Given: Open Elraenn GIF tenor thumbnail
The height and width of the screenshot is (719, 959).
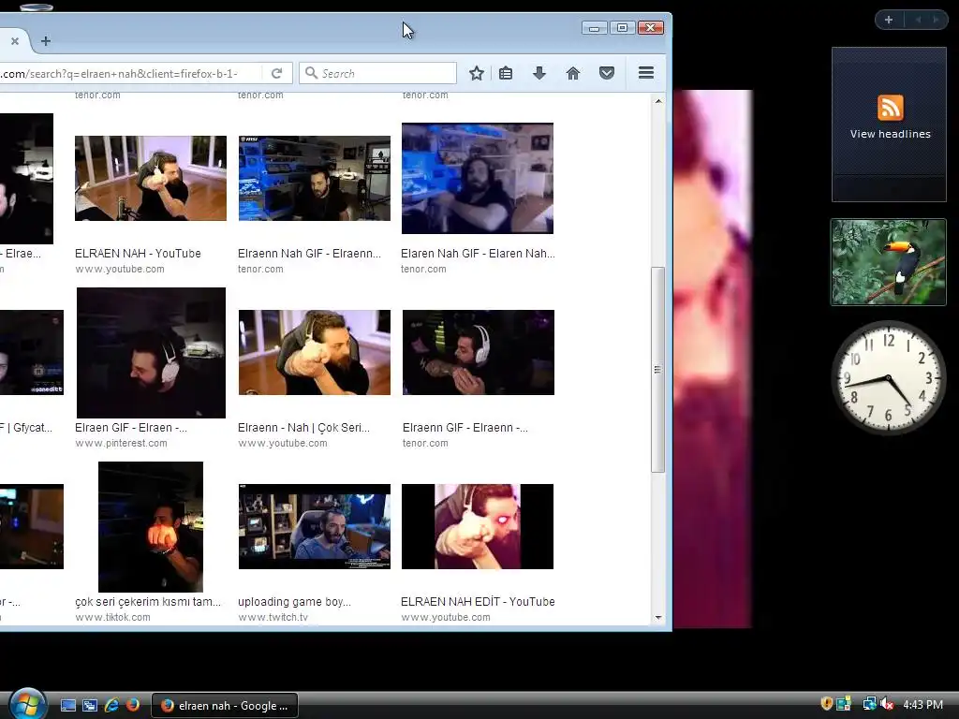Looking at the screenshot, I should (479, 352).
